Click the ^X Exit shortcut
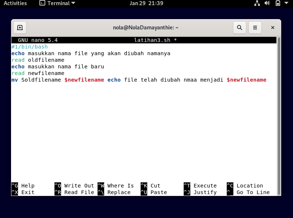 (x=23, y=192)
